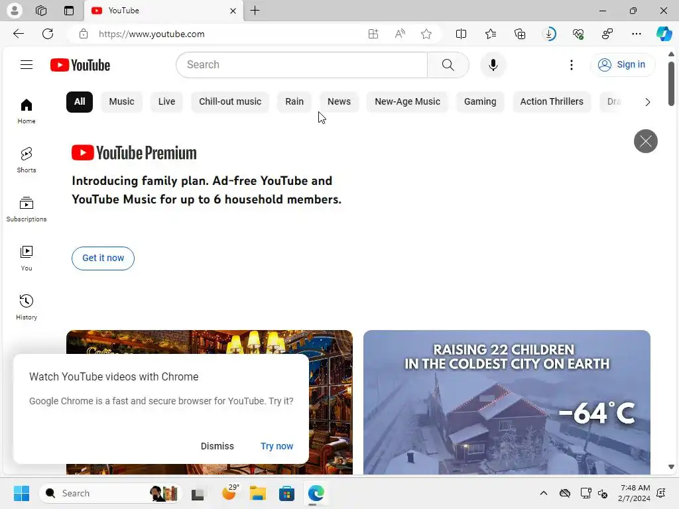Start voice search with microphone icon
Screen dimensions: 679x509
[x=493, y=65]
